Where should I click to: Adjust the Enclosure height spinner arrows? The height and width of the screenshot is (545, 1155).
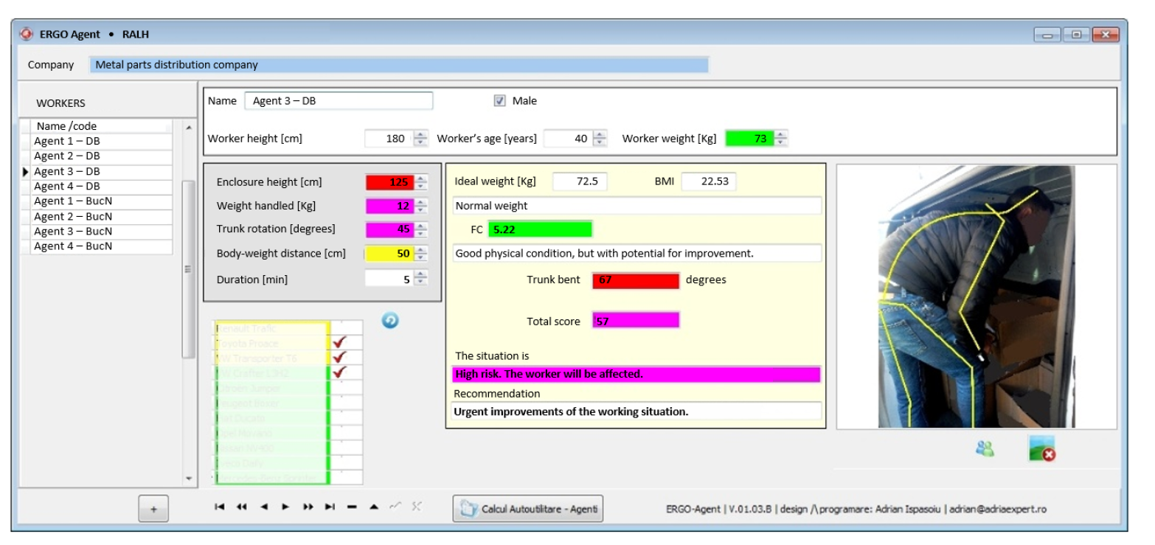pos(420,182)
